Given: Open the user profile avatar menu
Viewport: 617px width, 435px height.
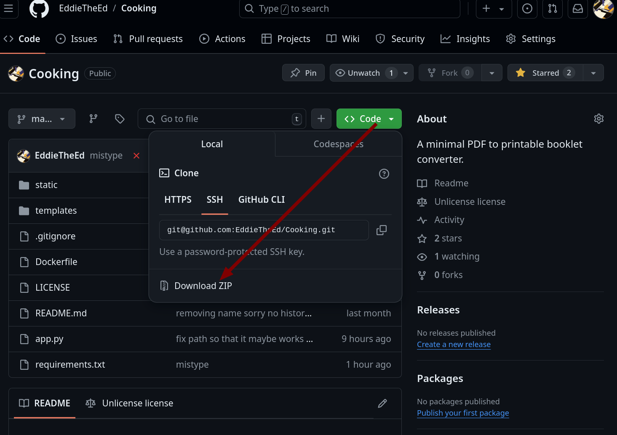Looking at the screenshot, I should tap(603, 8).
